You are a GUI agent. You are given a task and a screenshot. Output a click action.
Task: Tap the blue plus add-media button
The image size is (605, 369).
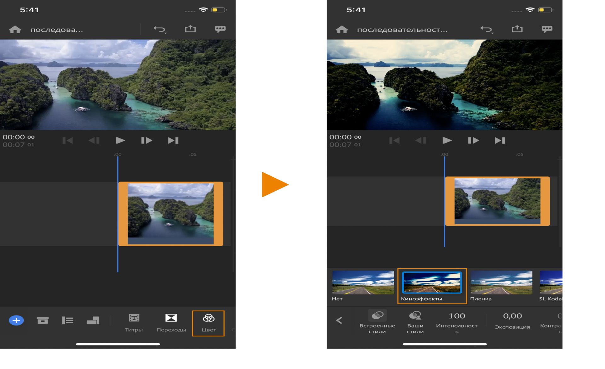pos(16,320)
